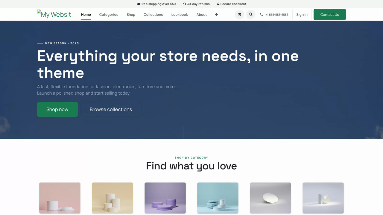Image resolution: width=383 pixels, height=215 pixels.
Task: Click the Shop now button
Action: click(57, 109)
